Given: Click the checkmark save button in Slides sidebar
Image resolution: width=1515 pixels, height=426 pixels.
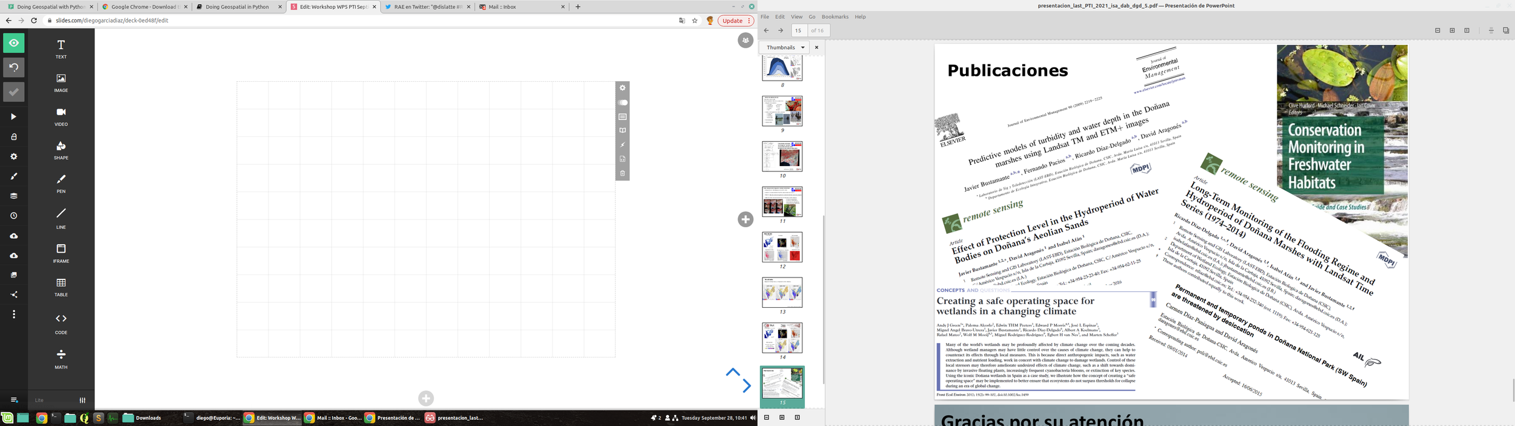Looking at the screenshot, I should click(x=14, y=92).
